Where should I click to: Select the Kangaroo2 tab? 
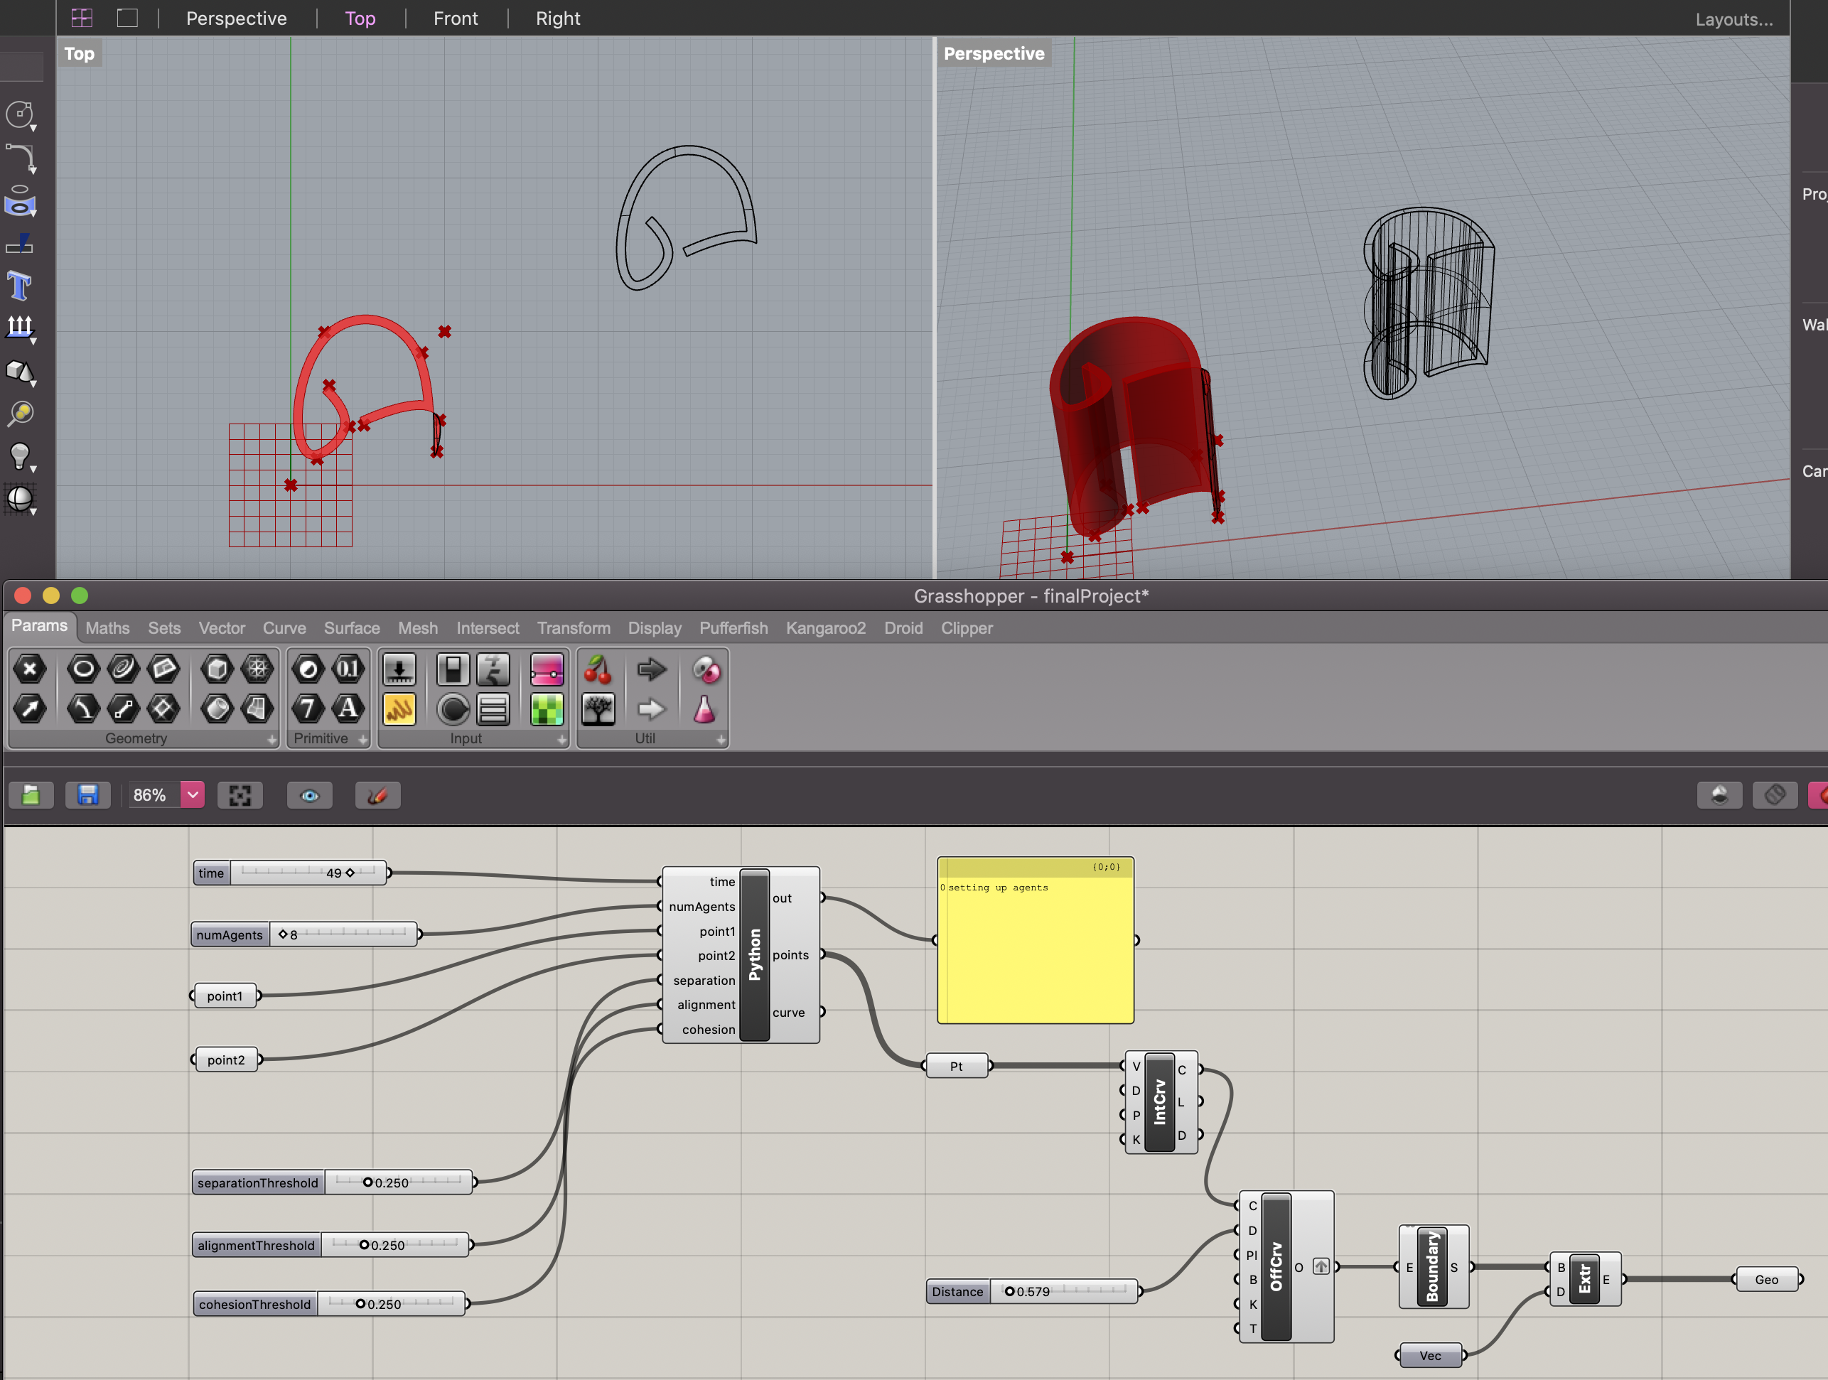[x=825, y=626]
